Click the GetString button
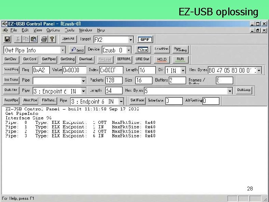The image size is (269, 202). coord(68,59)
